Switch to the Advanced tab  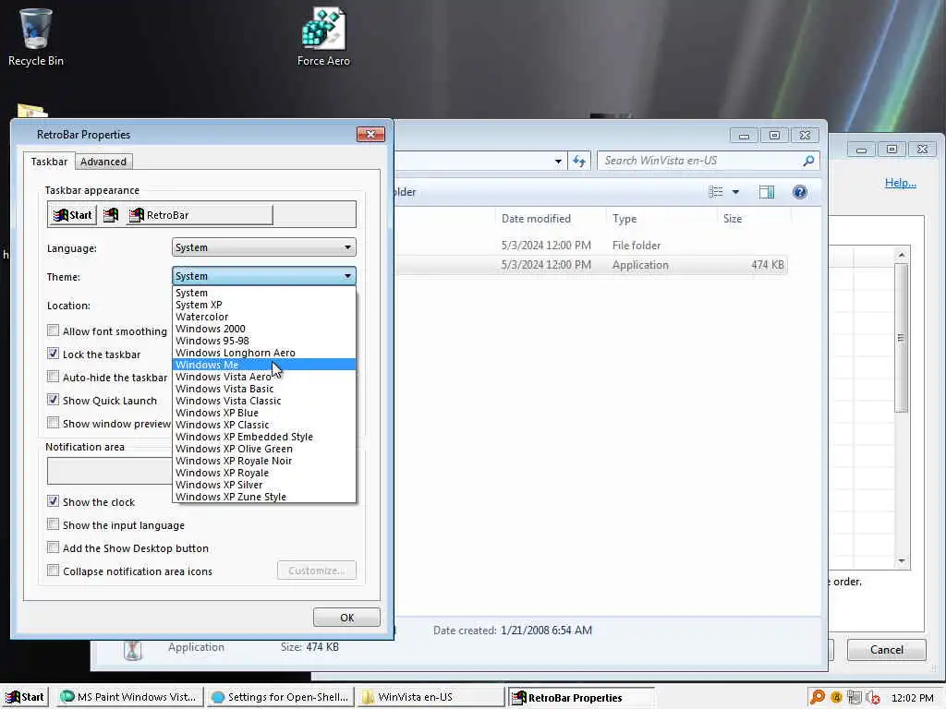tap(103, 162)
